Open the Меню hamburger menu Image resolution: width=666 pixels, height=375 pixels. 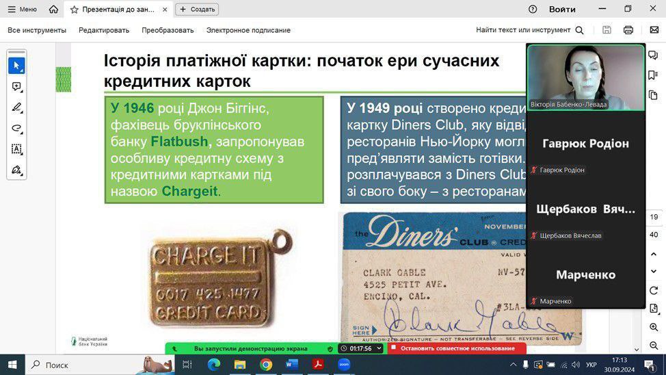click(x=22, y=10)
